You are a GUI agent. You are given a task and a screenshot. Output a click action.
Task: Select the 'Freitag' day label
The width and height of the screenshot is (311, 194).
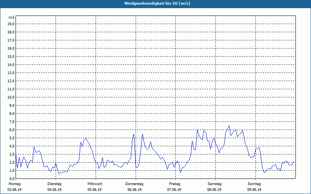pos(175,184)
